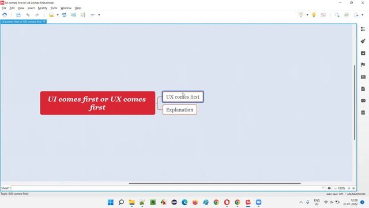Open the Outline side panel
Image resolution: width=369 pixels, height=208 pixels.
[363, 29]
